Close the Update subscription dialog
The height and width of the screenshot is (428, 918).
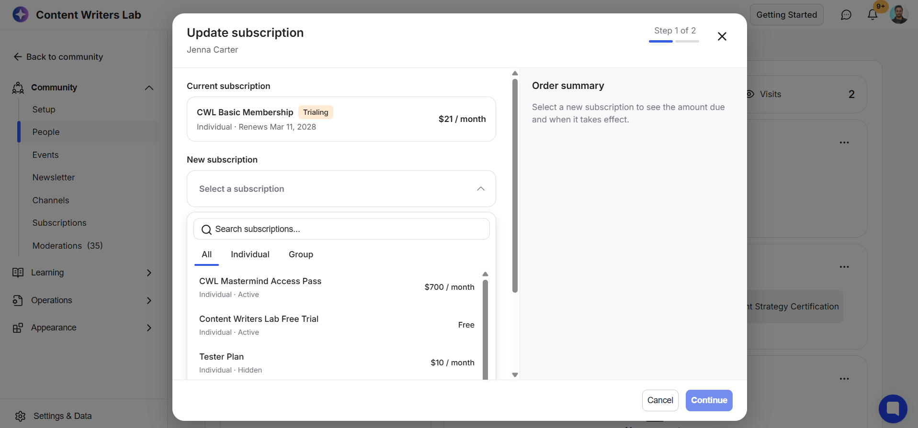point(722,36)
